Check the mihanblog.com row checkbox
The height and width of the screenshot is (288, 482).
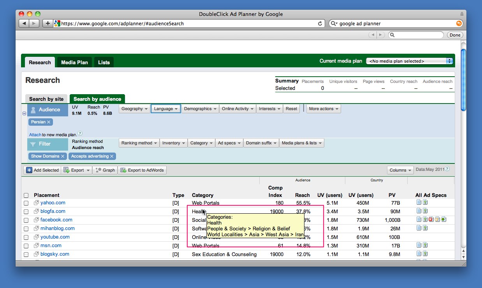pos(26,229)
